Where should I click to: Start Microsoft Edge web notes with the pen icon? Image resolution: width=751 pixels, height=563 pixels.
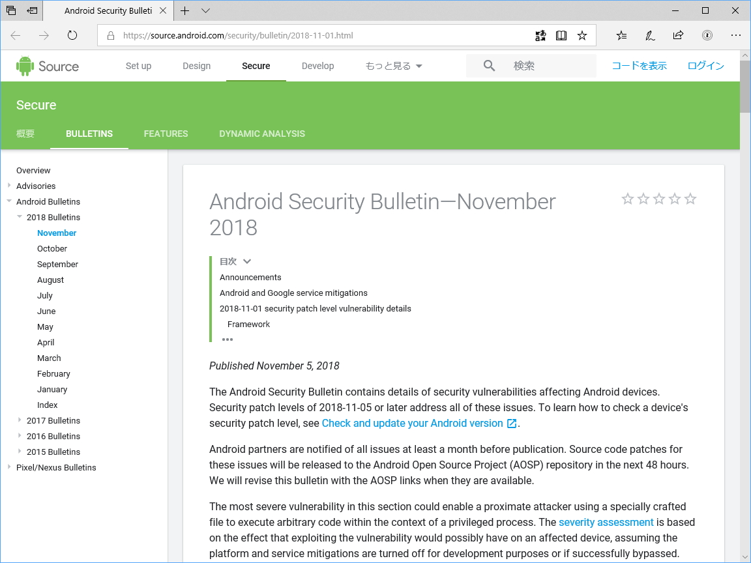click(x=649, y=36)
